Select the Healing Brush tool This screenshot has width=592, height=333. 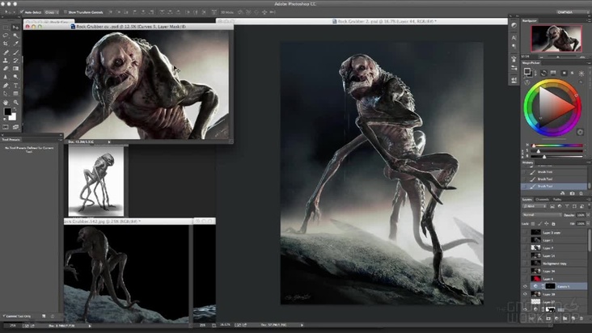point(6,53)
